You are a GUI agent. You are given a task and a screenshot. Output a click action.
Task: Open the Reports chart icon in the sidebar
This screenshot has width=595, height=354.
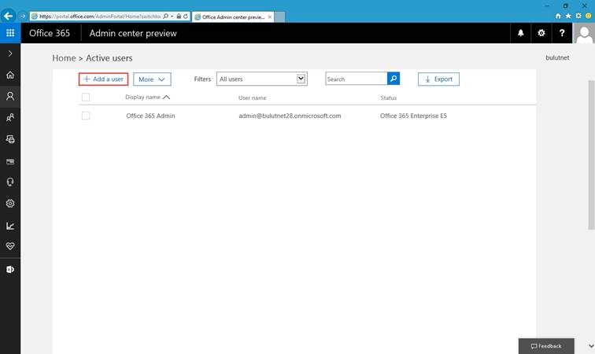(x=10, y=226)
